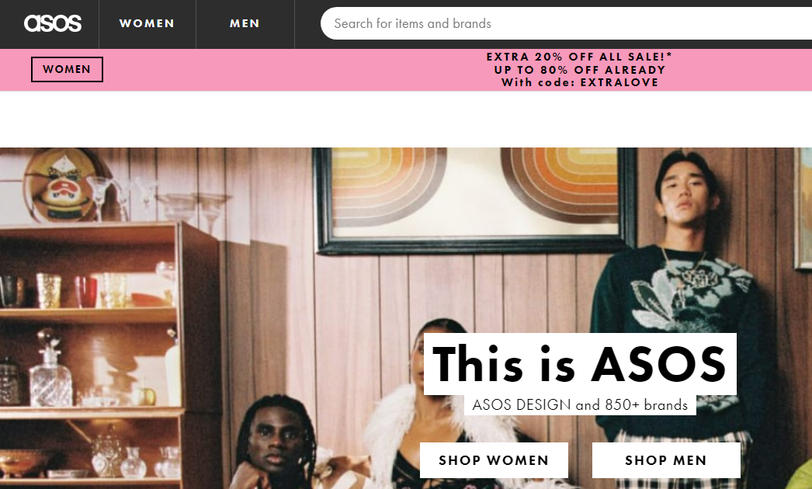Click the framed retro artwork on the wall
The width and height of the screenshot is (812, 489).
(475, 199)
